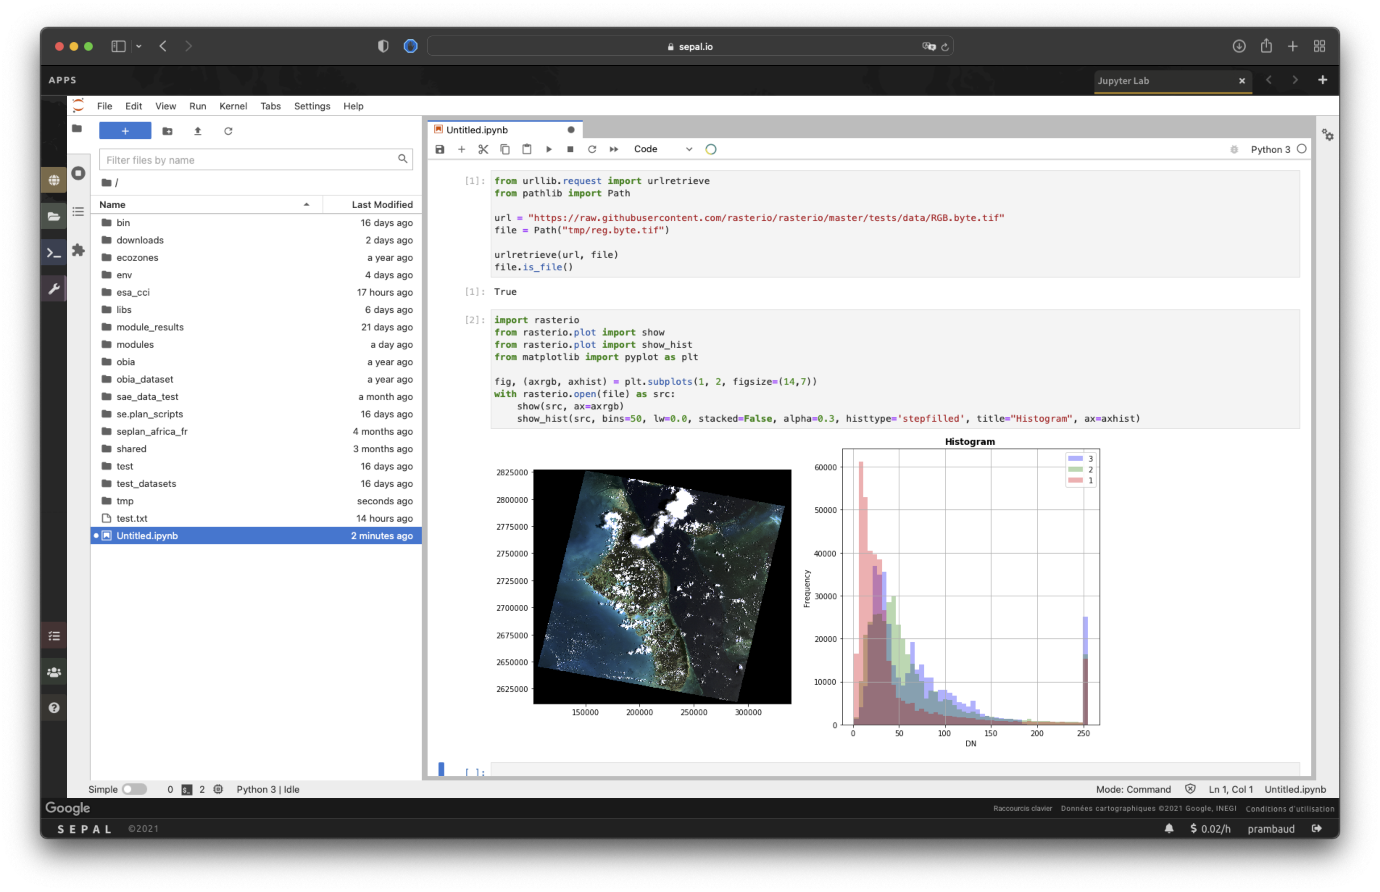This screenshot has height=892, width=1380.
Task: Open the tmp folder
Action: [x=125, y=500]
